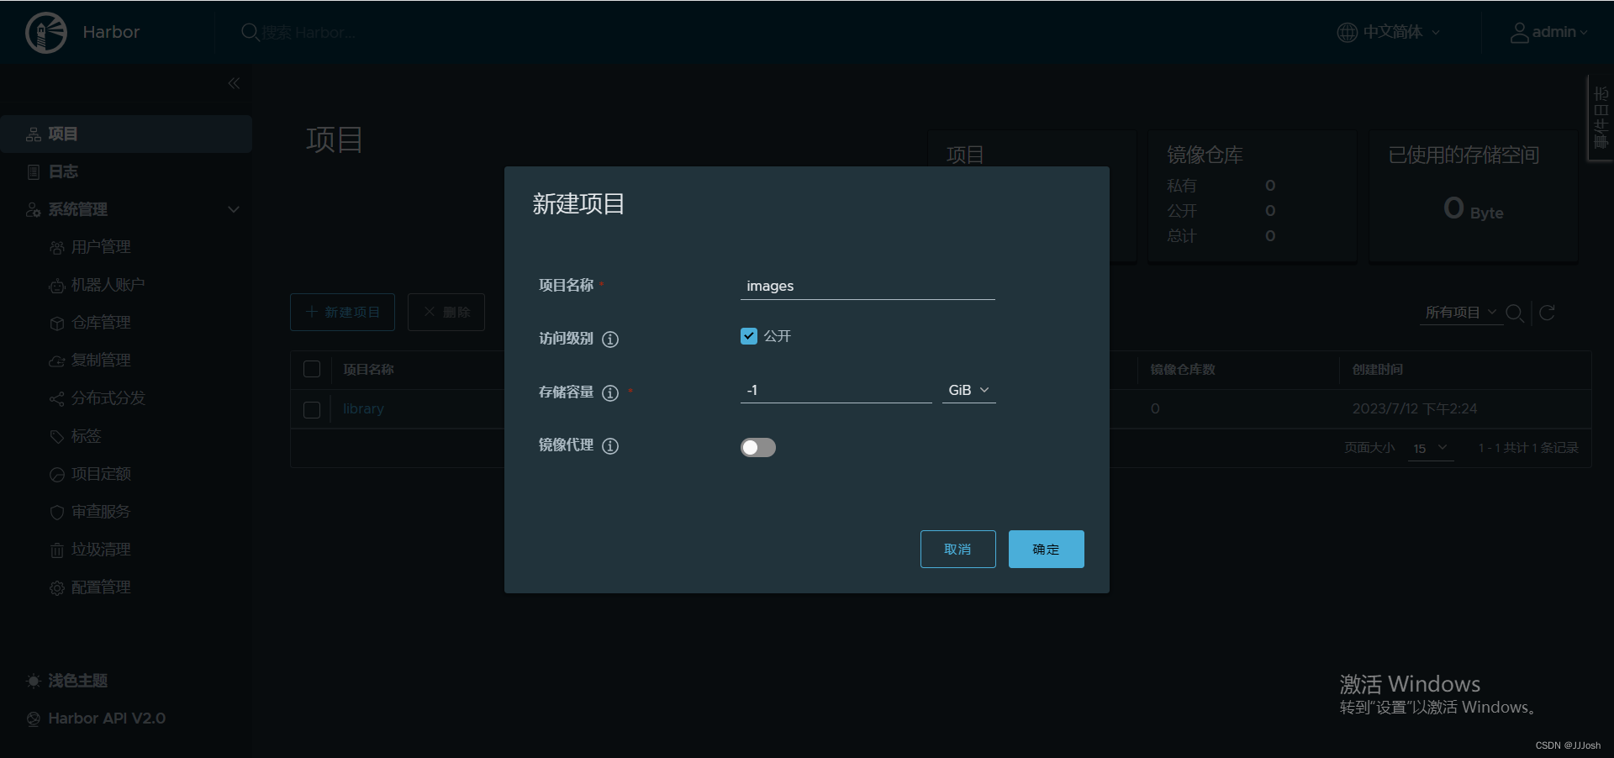Open 配置管理 configuration page

click(x=101, y=587)
